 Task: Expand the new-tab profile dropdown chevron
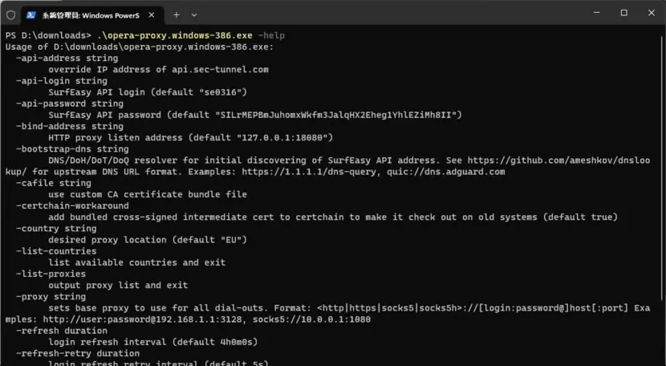point(194,15)
